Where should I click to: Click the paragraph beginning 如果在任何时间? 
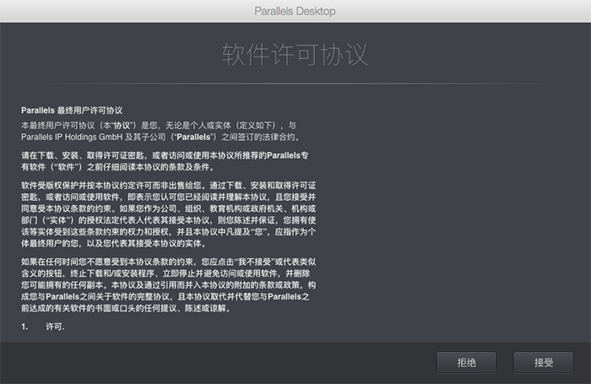pyautogui.click(x=169, y=285)
